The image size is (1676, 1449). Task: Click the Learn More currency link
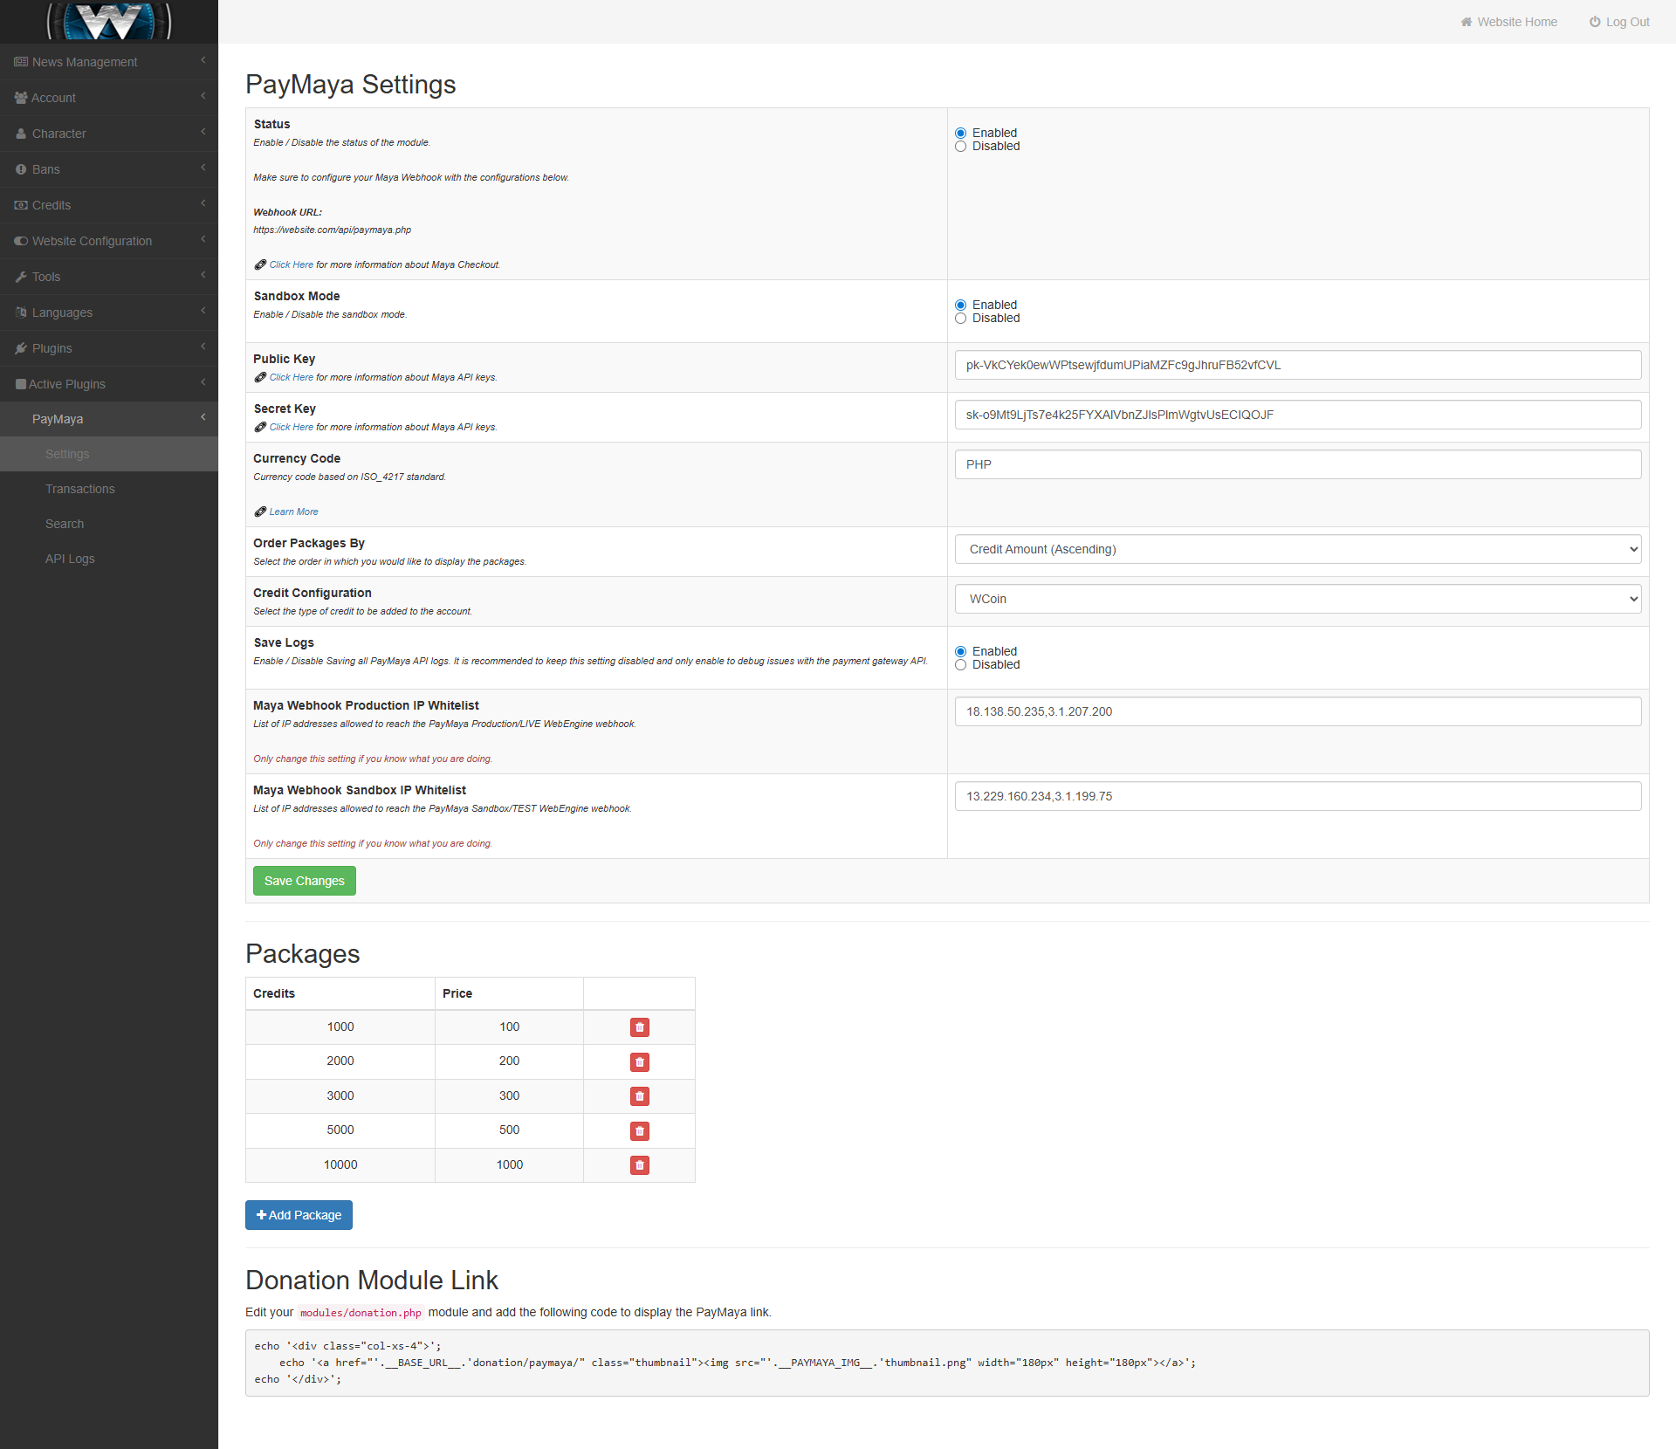293,512
